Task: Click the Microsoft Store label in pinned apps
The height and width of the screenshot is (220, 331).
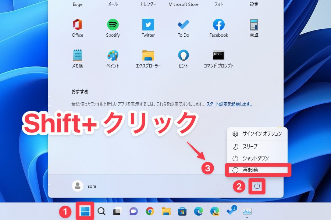Action: pos(183,4)
